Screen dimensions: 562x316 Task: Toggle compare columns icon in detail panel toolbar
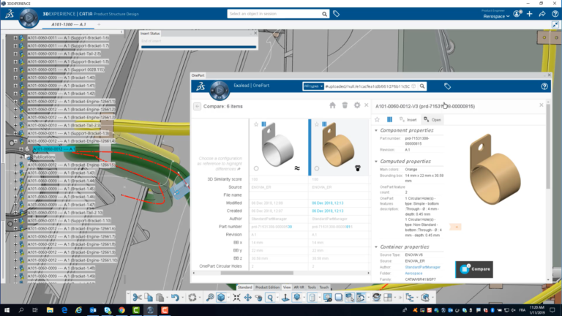coord(389,120)
